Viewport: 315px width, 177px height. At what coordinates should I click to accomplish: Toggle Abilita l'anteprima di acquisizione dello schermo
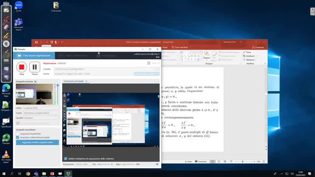66,159
